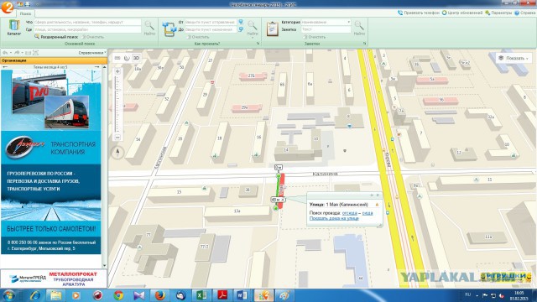Image resolution: width=537 pixels, height=302 pixels.
Task: Click Найти in the Как проехать group
Action: pyautogui.click(x=252, y=28)
